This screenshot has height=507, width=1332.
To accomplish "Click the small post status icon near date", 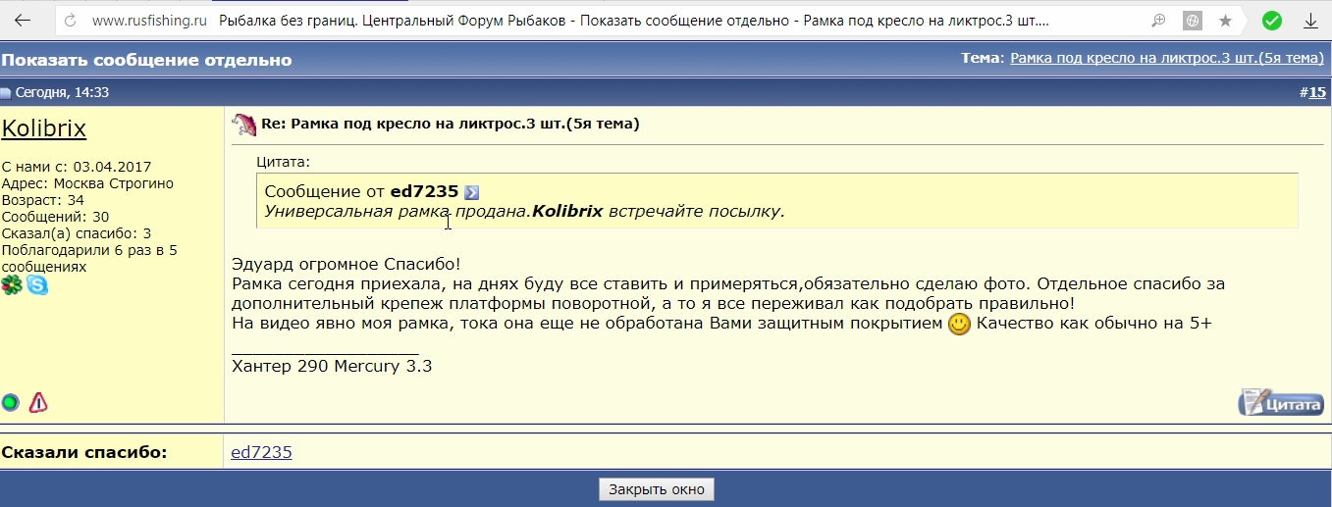I will [x=6, y=93].
